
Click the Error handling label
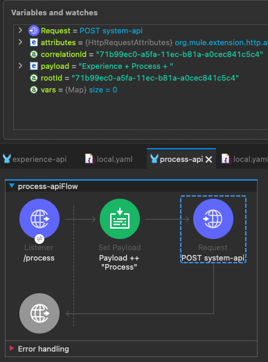(x=44, y=349)
